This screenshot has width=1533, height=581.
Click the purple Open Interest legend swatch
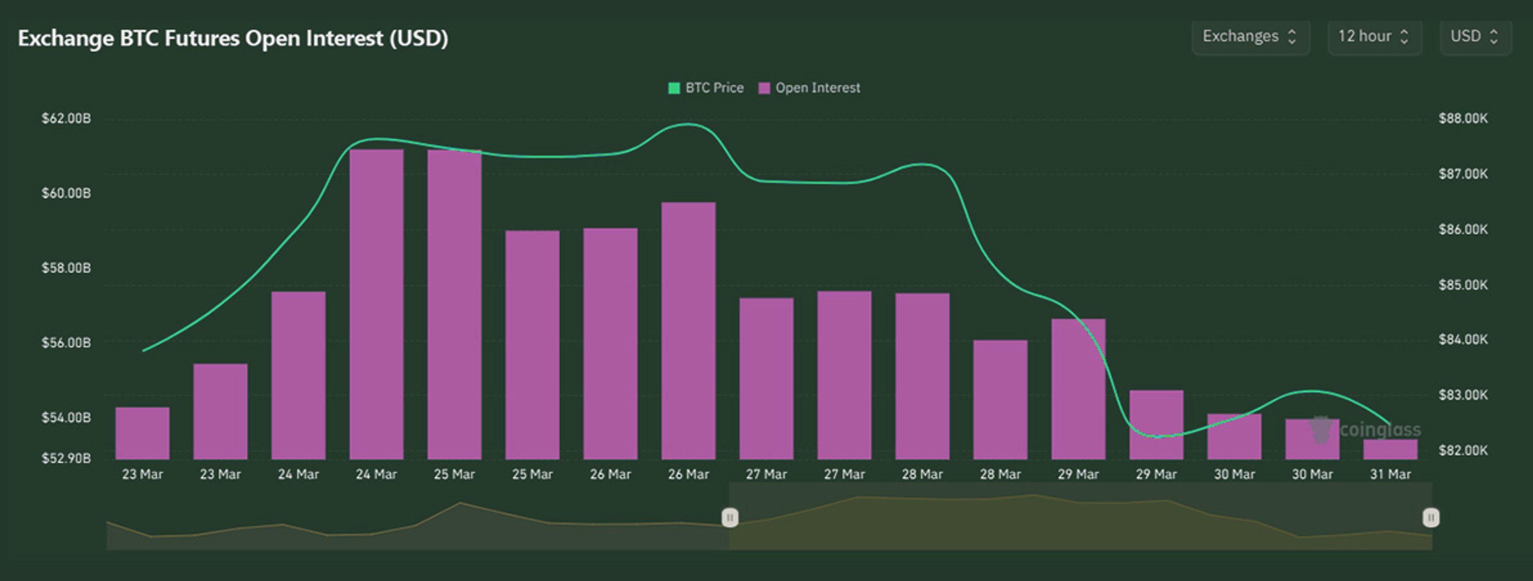[x=764, y=88]
